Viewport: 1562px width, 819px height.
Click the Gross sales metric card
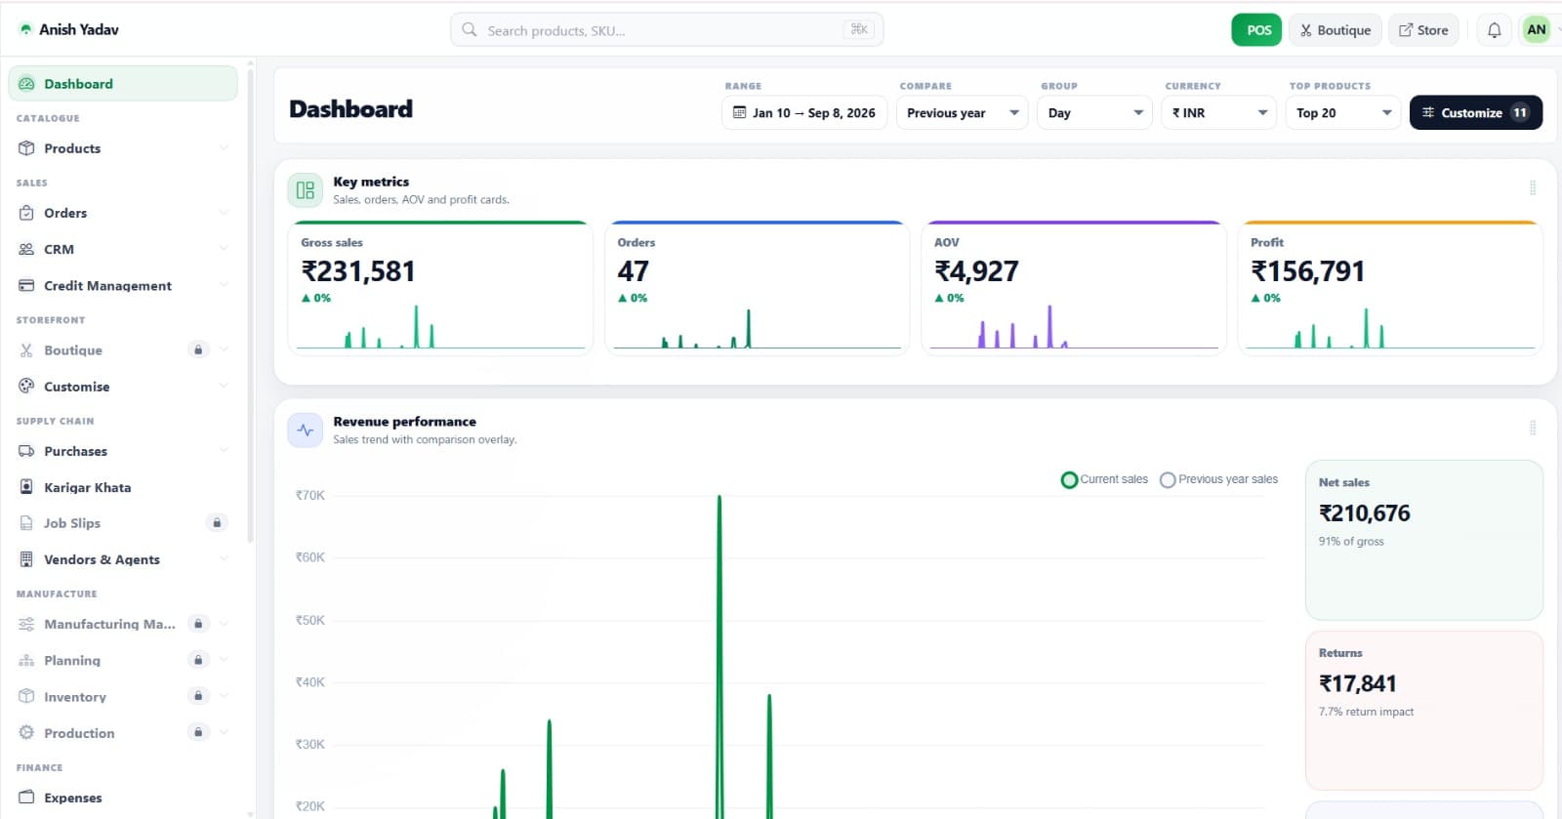[x=440, y=287]
